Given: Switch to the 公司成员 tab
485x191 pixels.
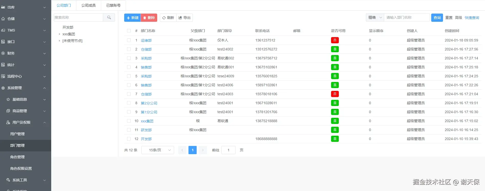Looking at the screenshot, I should coord(89,5).
